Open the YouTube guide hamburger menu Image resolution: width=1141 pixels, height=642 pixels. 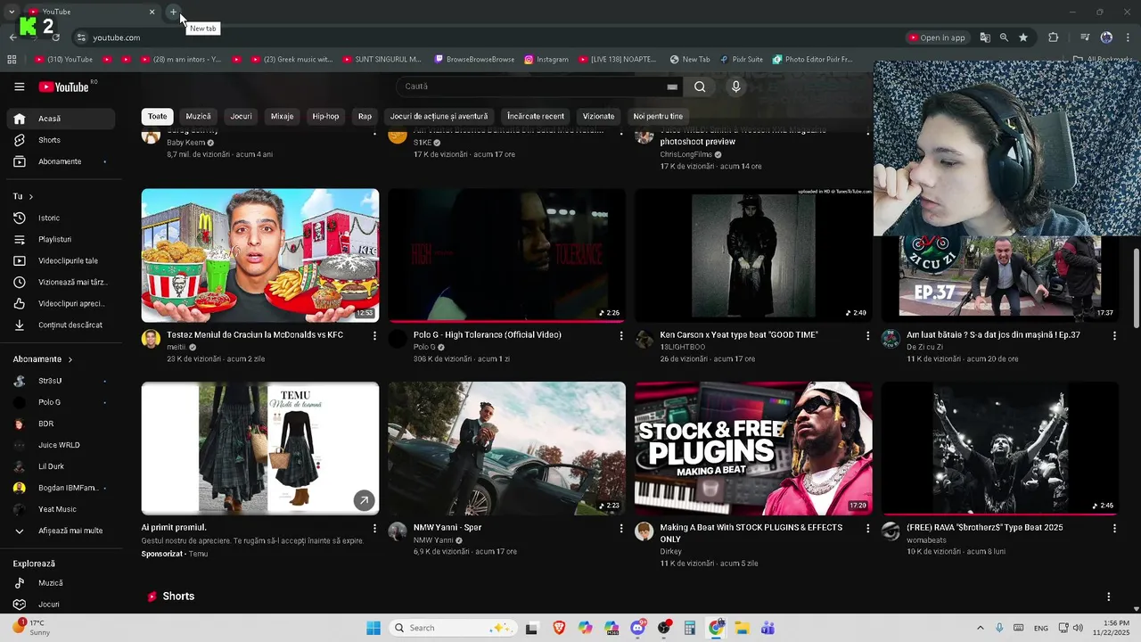[x=19, y=86]
